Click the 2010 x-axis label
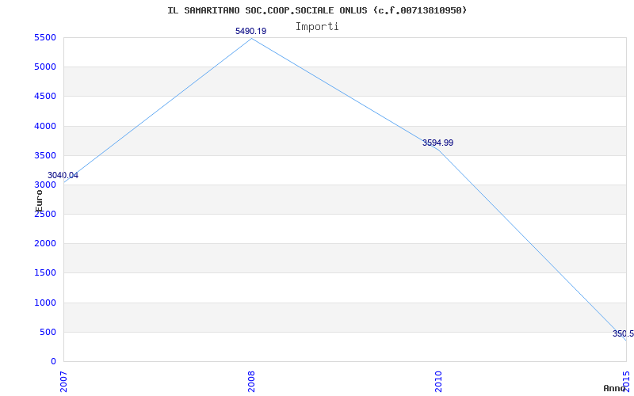 (x=439, y=382)
